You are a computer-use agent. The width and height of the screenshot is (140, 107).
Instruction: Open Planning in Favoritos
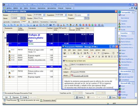click(123, 36)
